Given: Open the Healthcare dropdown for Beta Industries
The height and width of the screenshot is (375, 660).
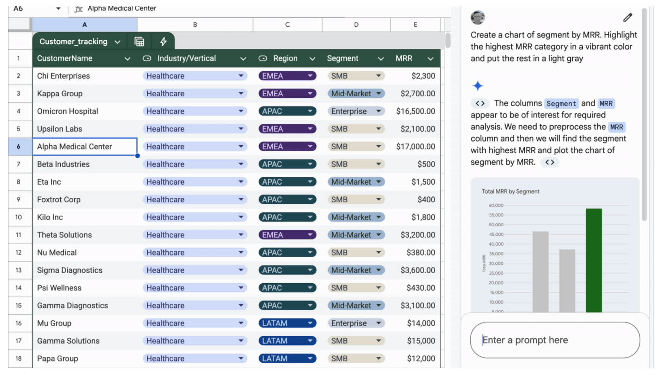Looking at the screenshot, I should (x=241, y=164).
